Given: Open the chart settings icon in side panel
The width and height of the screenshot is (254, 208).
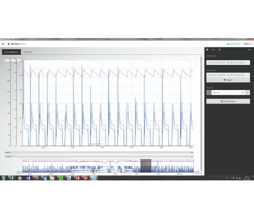Looking at the screenshot, I should point(213,50).
